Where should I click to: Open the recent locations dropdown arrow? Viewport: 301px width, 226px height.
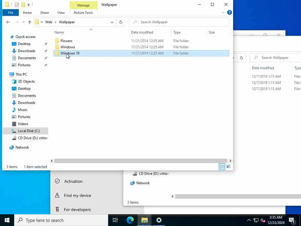(x=24, y=22)
